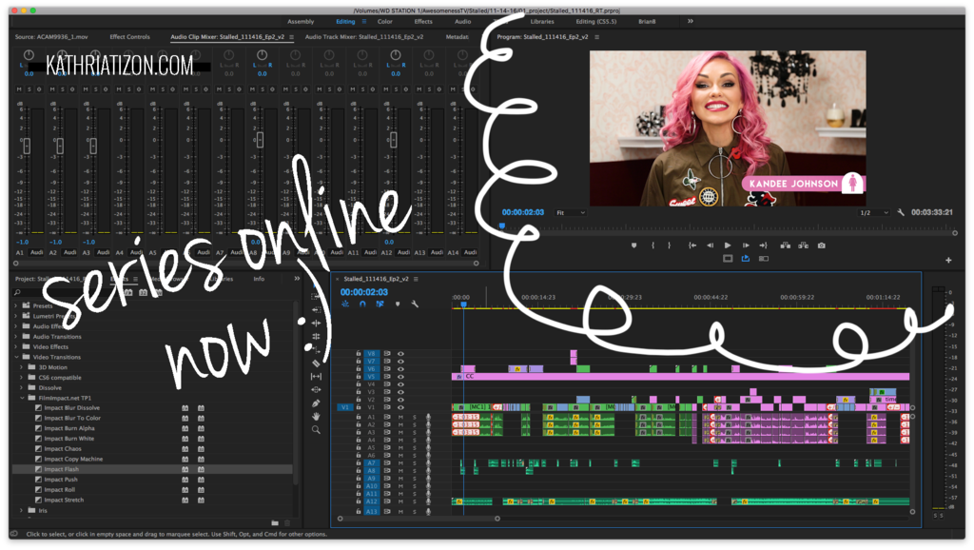Toggle lock on track V8
Screen dimensions: 974x550
pyautogui.click(x=359, y=353)
